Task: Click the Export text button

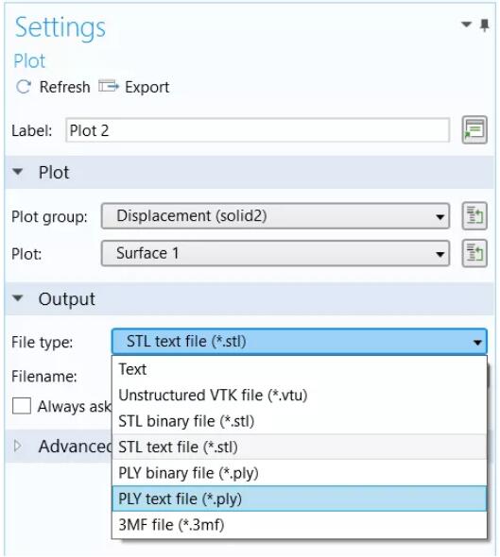Action: point(147,88)
